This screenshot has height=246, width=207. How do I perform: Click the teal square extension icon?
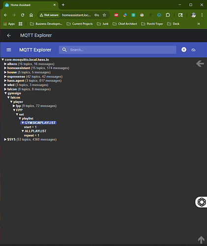(x=133, y=15)
